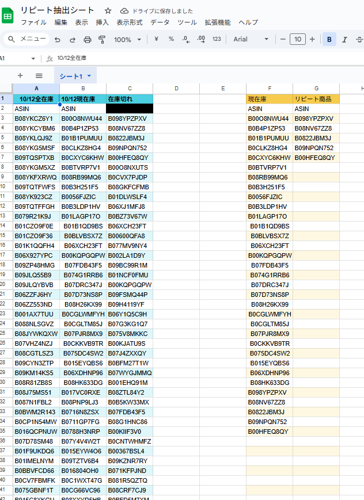Click the undo arrow in the toolbar
364x500 pixels.
pyautogui.click(x=57, y=40)
